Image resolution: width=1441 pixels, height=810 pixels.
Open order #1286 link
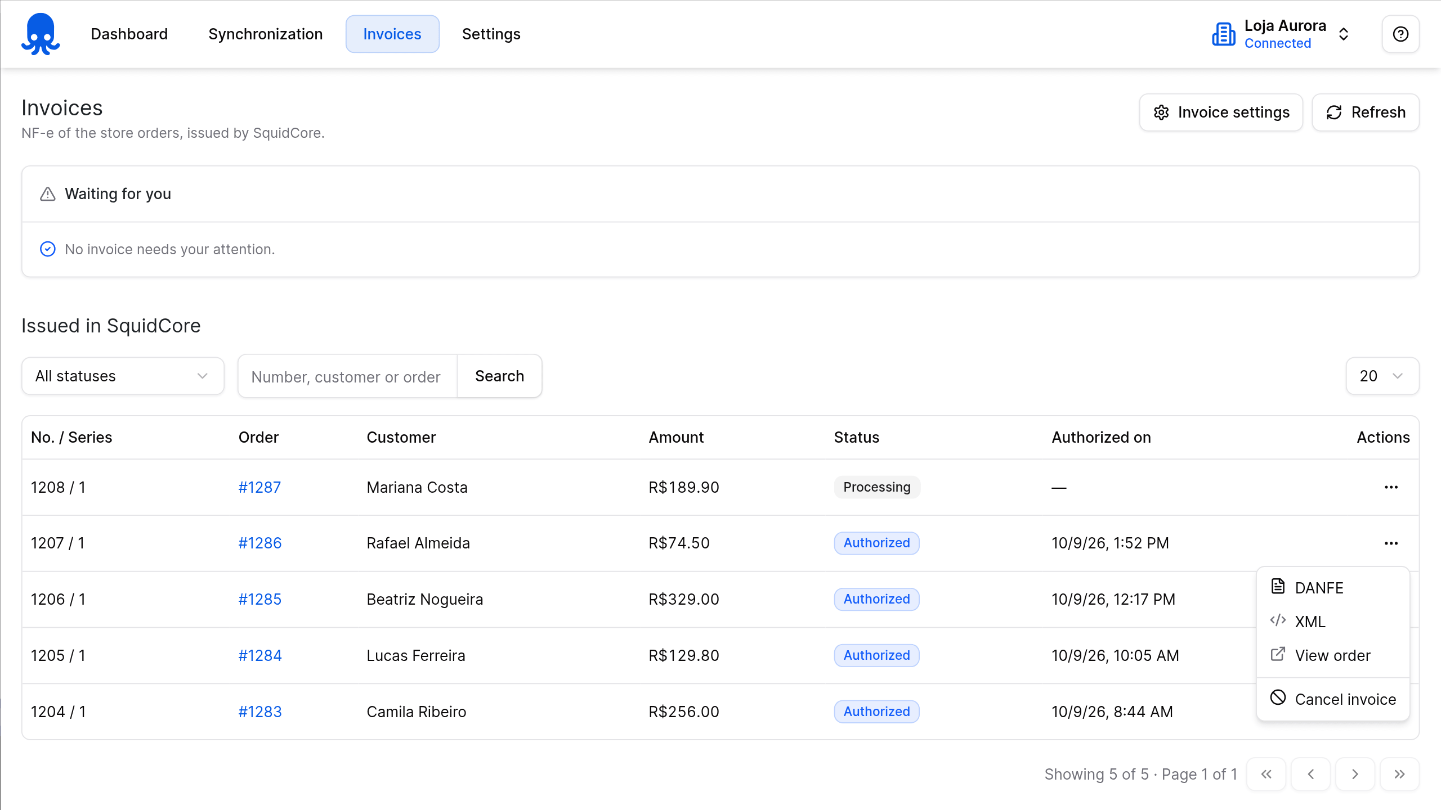pos(260,543)
